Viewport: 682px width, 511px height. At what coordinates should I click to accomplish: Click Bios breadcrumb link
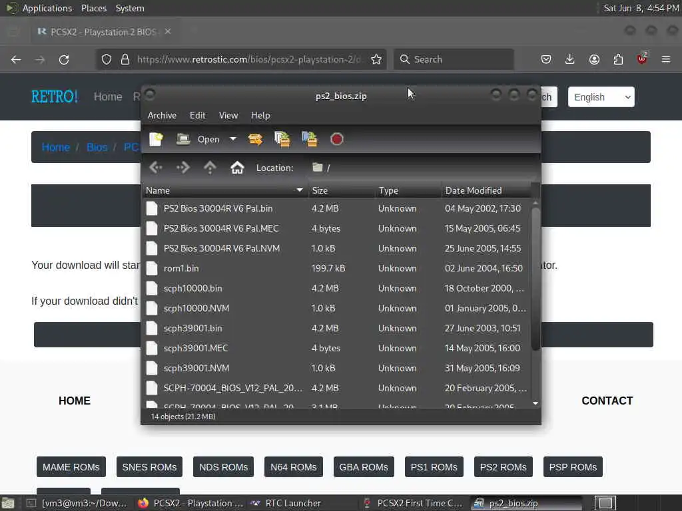click(97, 147)
